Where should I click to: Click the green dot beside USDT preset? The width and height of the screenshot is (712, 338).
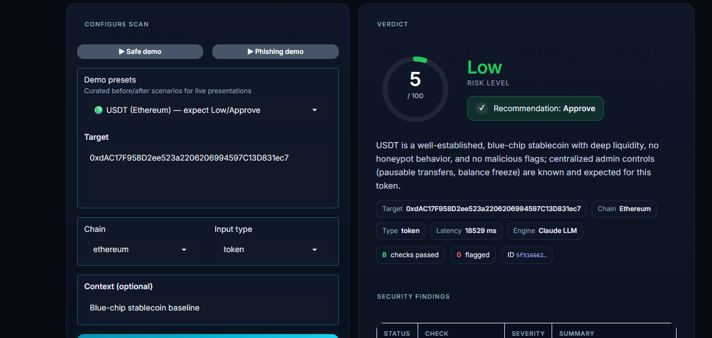98,110
